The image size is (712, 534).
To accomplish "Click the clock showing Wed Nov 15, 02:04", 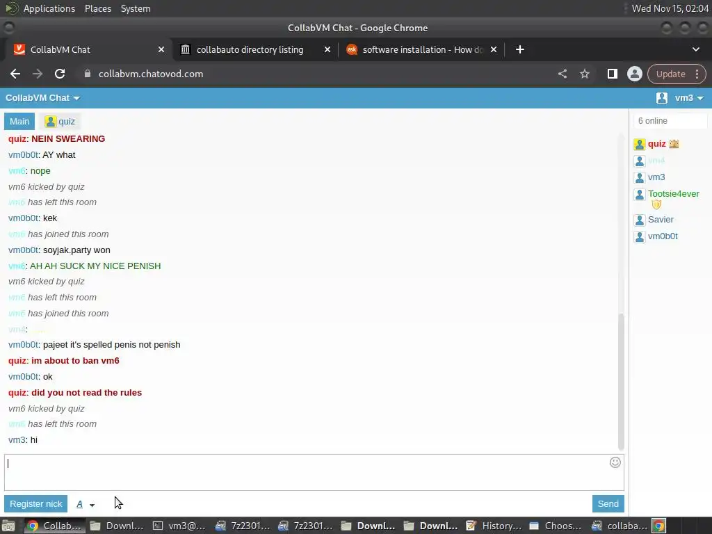I will [x=670, y=8].
